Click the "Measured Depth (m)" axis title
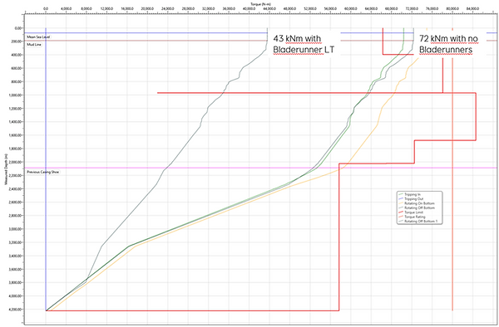 (6, 170)
